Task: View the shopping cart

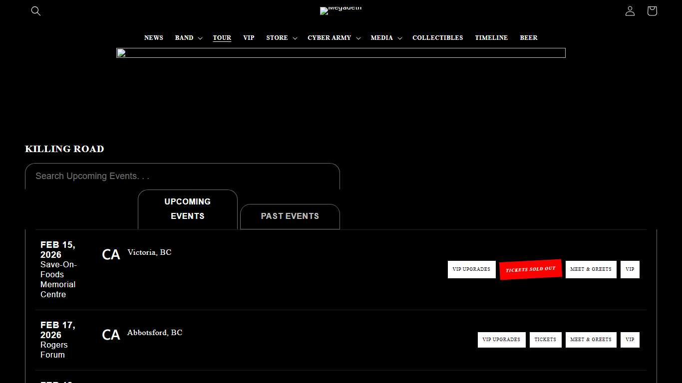Action: pyautogui.click(x=652, y=11)
